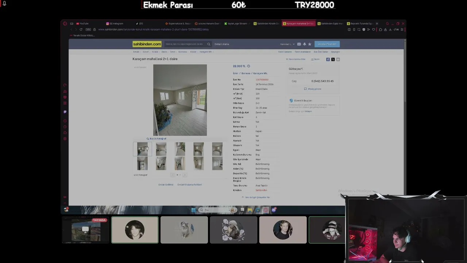Share listing via email icon
The height and width of the screenshot is (263, 467).
pyautogui.click(x=338, y=59)
